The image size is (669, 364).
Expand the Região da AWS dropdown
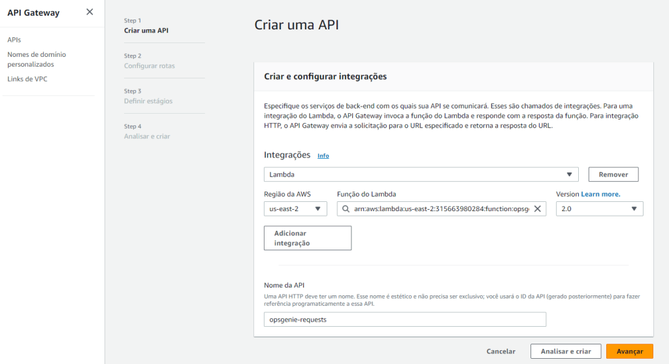[295, 208]
